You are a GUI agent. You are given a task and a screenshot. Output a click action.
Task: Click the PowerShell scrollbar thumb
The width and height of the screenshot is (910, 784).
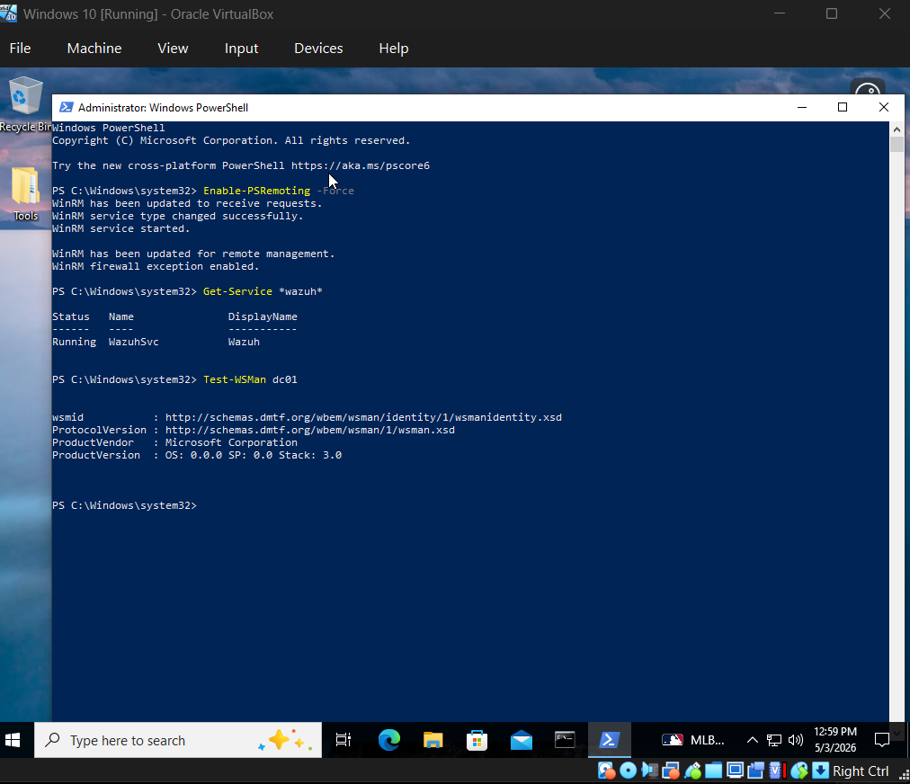click(897, 144)
